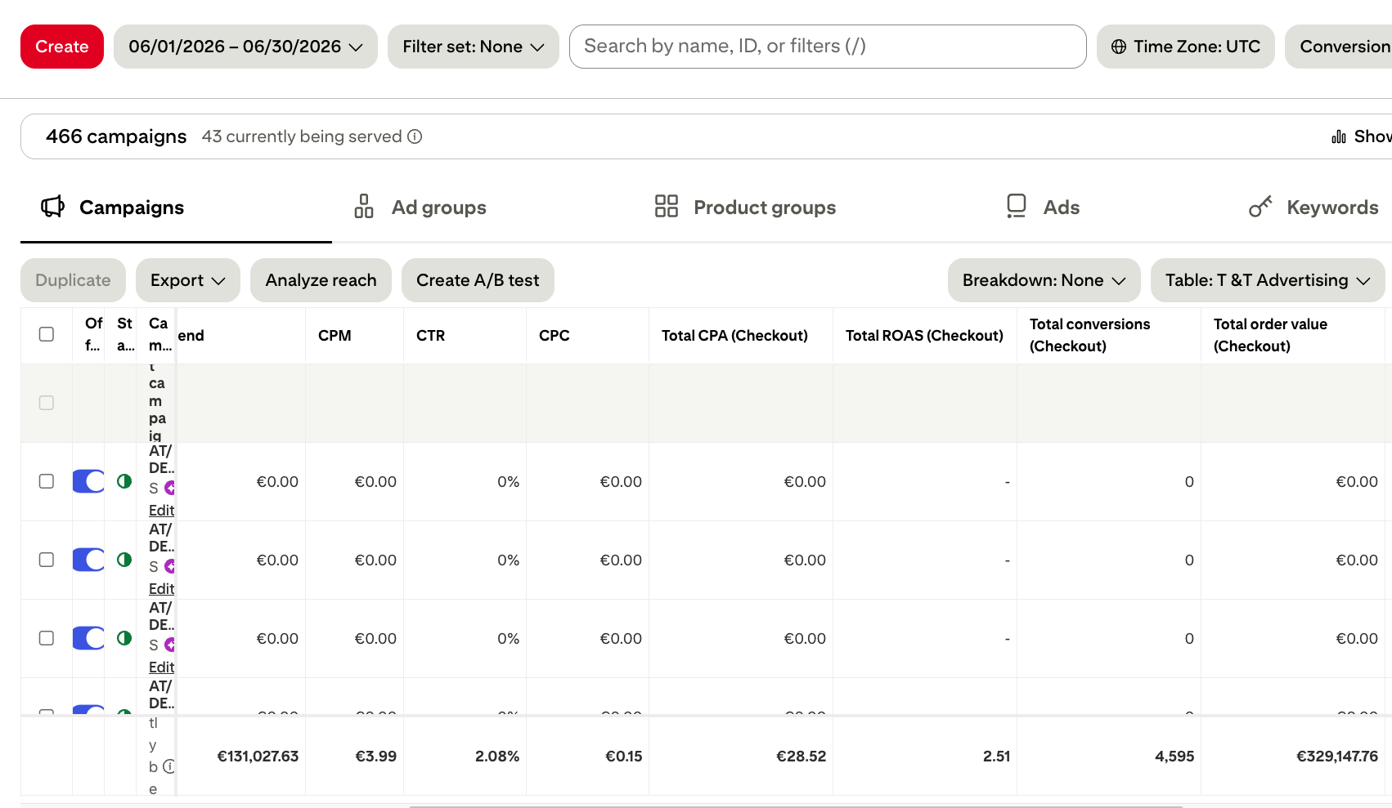Switch to the Keywords tab
This screenshot has width=1392, height=808.
click(1313, 208)
